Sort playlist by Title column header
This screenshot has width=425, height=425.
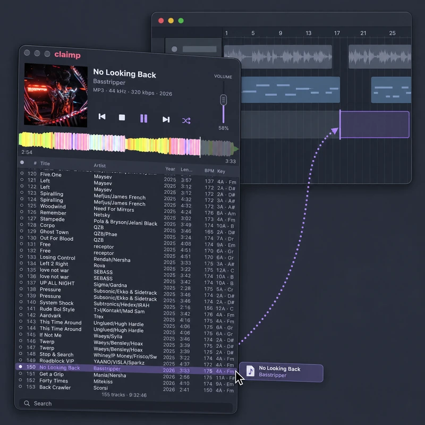[x=45, y=164]
